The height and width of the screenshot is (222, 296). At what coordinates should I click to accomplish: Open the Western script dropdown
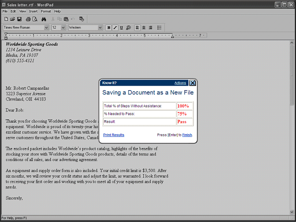pyautogui.click(x=100, y=28)
